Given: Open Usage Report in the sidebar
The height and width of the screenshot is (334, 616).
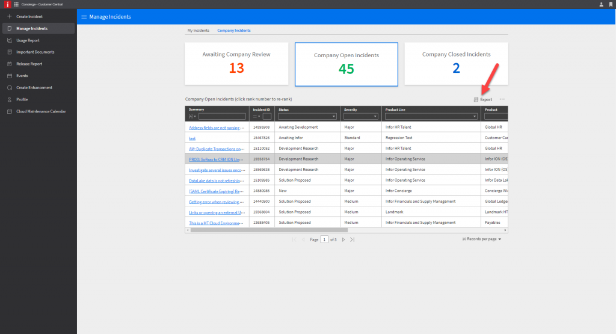Looking at the screenshot, I should tap(28, 40).
